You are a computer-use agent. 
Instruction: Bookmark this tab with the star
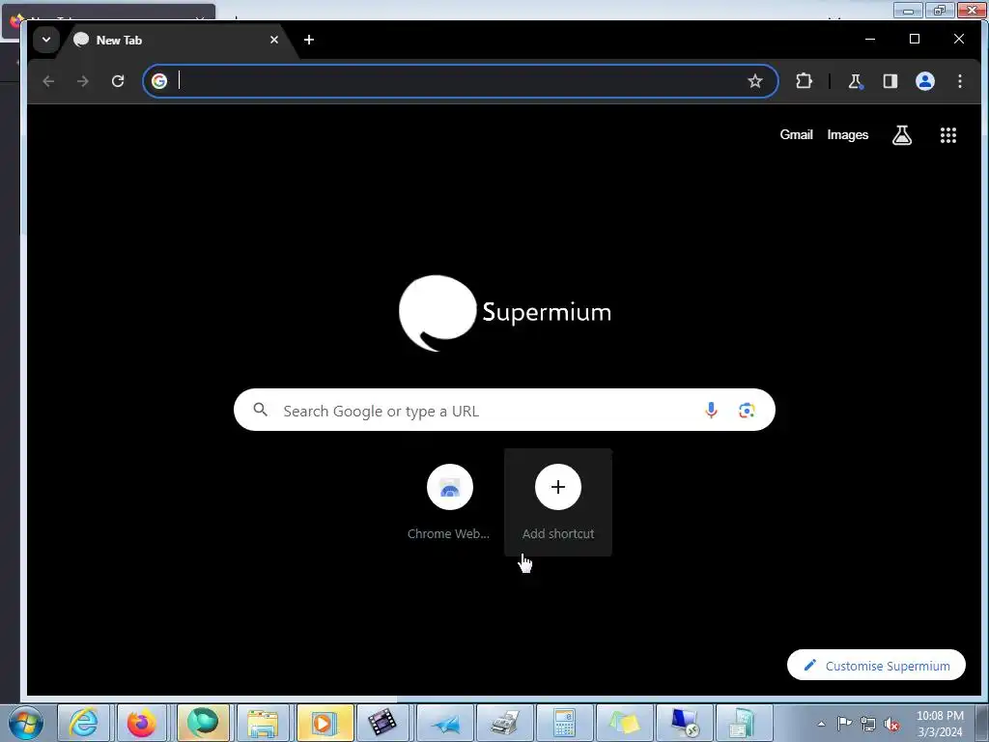[755, 81]
